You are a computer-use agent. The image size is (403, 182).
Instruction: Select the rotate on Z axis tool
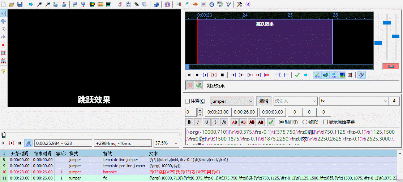click(x=3, y=29)
